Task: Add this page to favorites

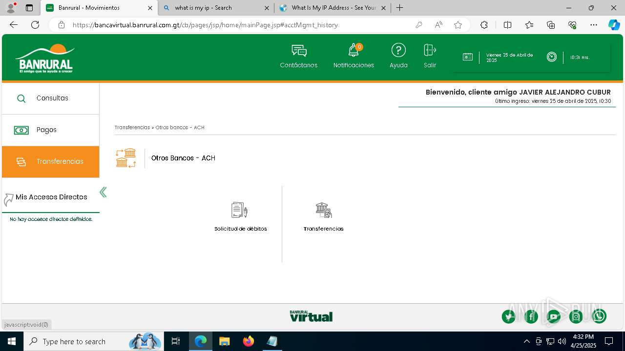Action: 458,25
